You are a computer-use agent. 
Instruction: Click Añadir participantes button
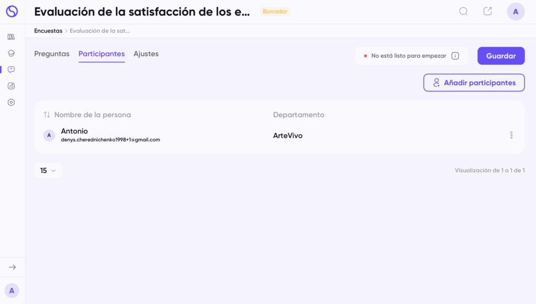(474, 83)
